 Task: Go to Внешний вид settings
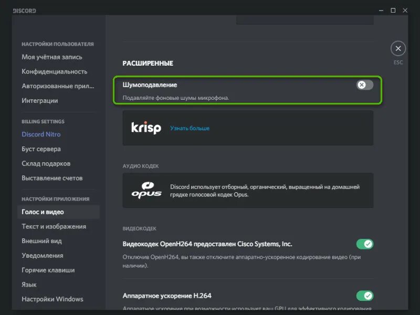click(x=41, y=241)
